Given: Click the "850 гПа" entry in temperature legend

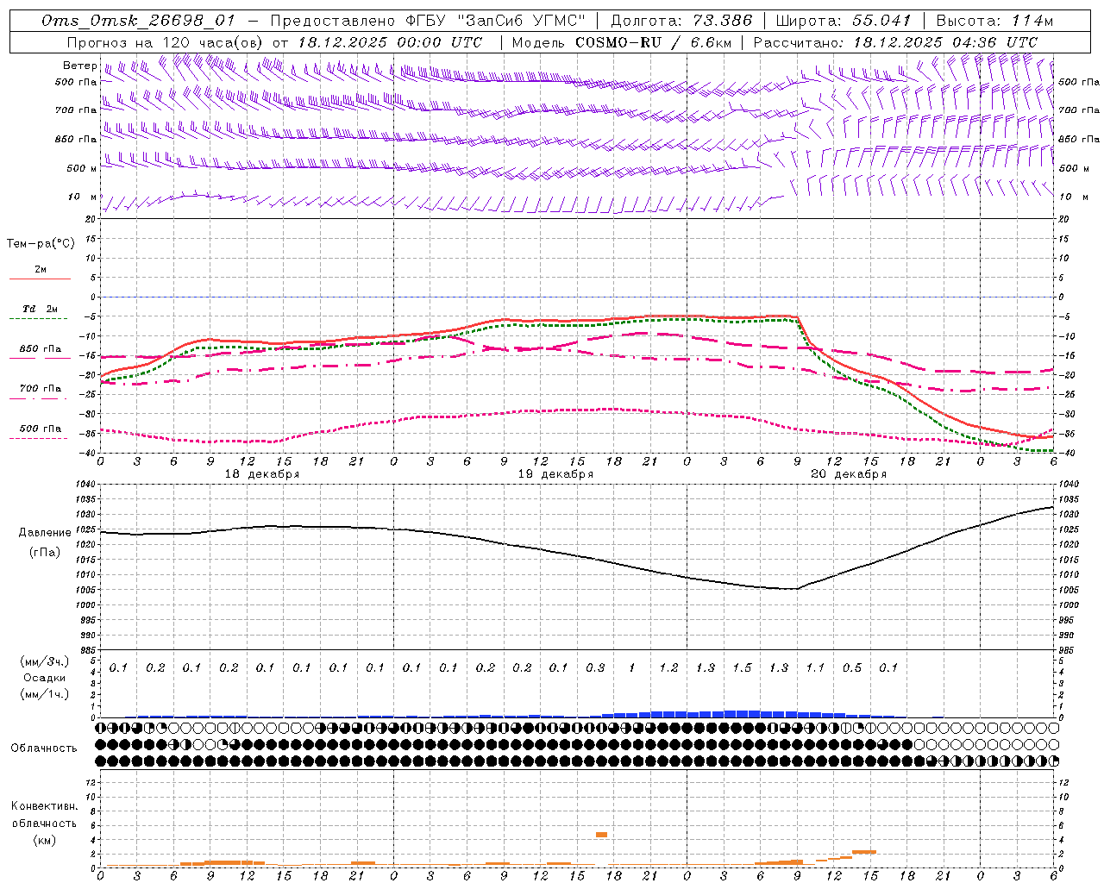Looking at the screenshot, I should point(40,349).
